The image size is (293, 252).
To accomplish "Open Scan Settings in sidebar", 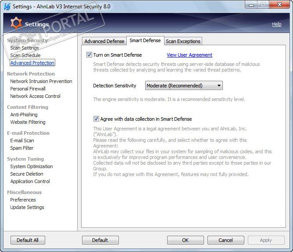I will click(x=25, y=48).
